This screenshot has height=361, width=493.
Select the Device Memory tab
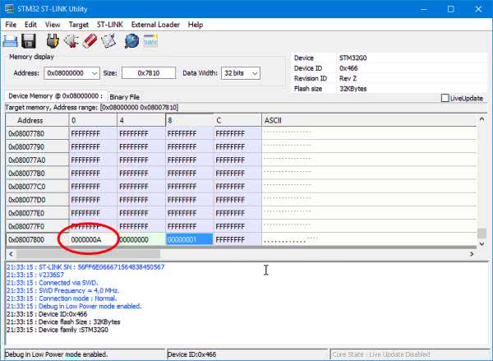coord(54,96)
